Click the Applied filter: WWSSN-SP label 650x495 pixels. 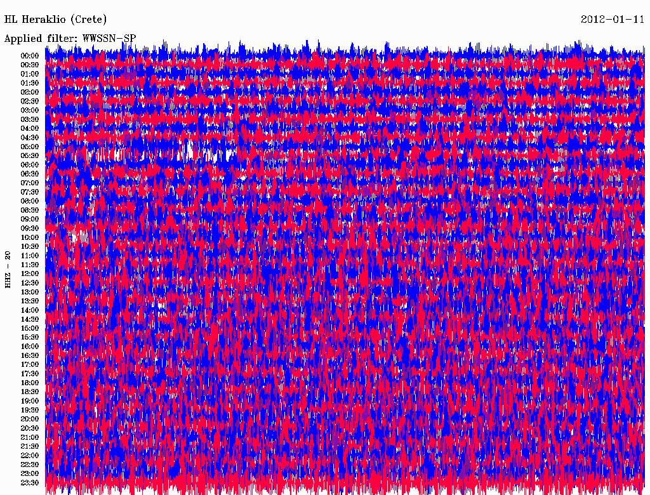click(x=70, y=39)
